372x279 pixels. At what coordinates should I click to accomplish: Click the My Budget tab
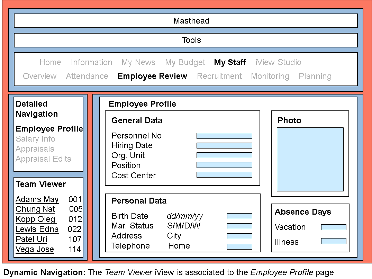[x=185, y=62]
